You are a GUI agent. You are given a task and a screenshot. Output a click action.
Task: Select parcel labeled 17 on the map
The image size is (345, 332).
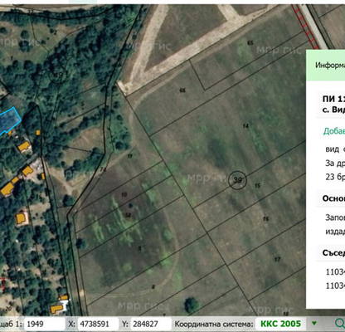click(278, 259)
